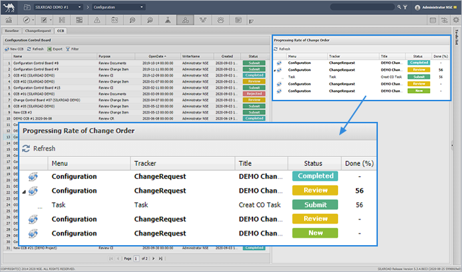Open the dropdown arrow beside compass icon
This screenshot has width=462, height=272.
pyautogui.click(x=33, y=20)
